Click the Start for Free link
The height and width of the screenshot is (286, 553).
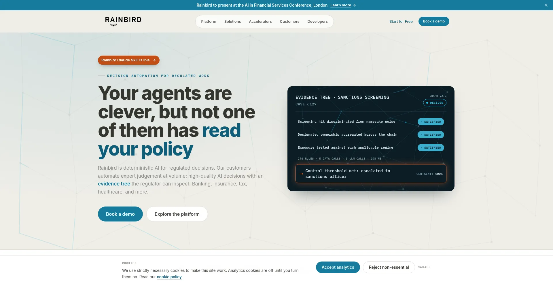point(401,22)
